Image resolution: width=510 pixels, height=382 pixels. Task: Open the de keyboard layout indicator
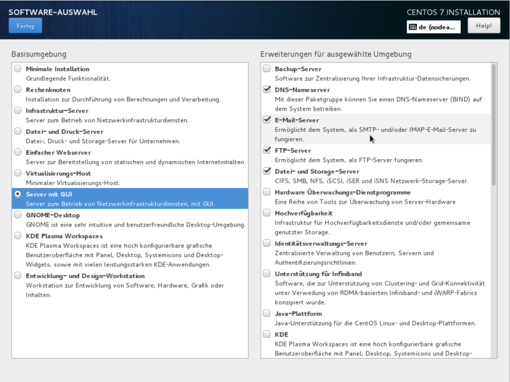click(433, 27)
